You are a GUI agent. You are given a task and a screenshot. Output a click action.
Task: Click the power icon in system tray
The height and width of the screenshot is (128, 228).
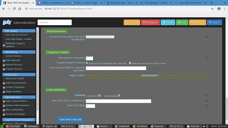coord(208,126)
